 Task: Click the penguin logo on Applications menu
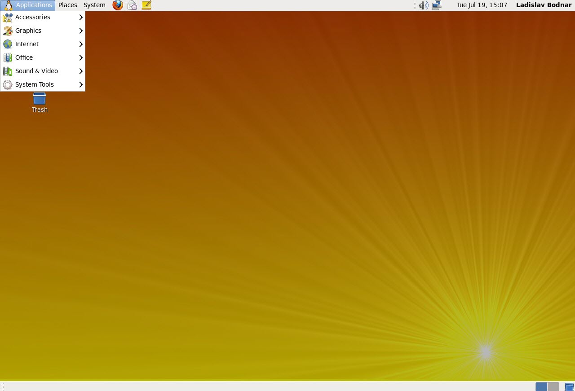tap(8, 5)
